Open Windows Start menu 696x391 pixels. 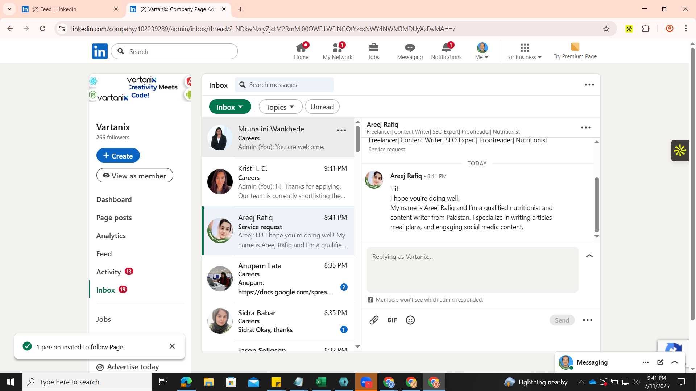point(11,382)
